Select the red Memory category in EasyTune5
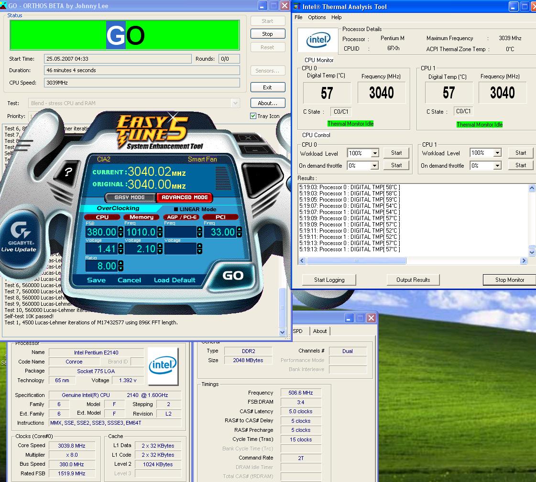This screenshot has height=482, width=536. coord(142,217)
